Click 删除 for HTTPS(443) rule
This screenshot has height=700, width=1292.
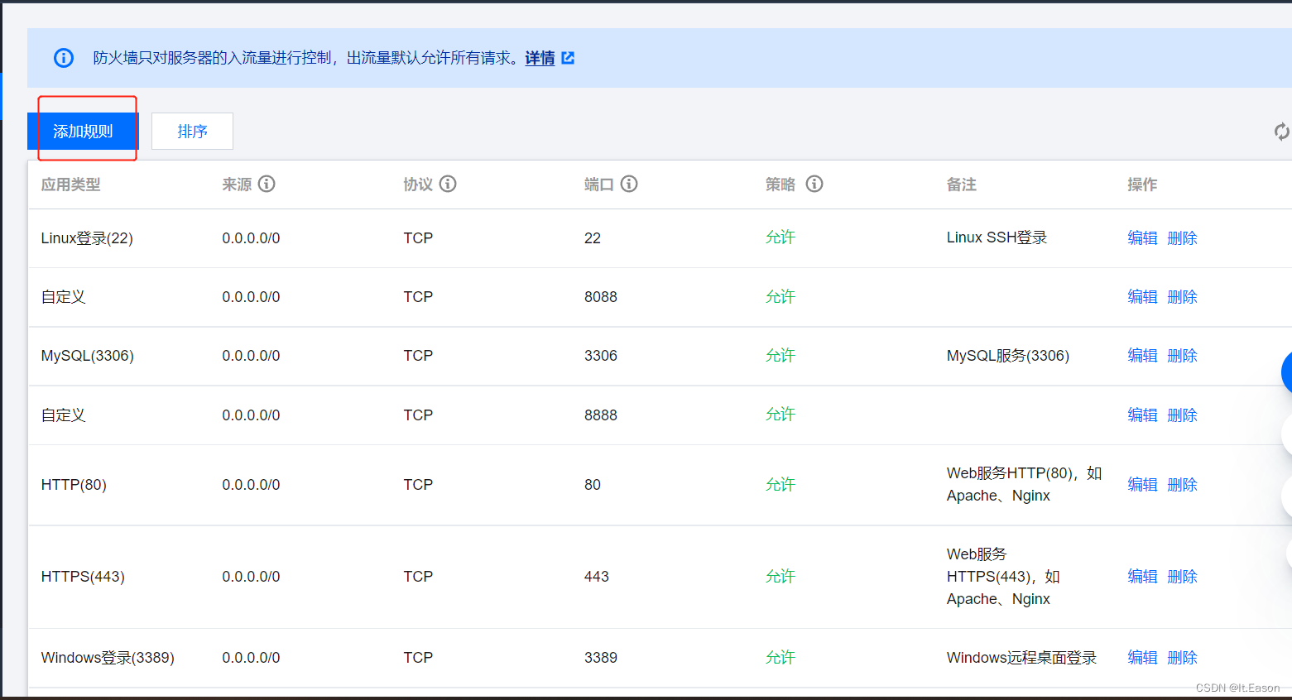coord(1182,577)
